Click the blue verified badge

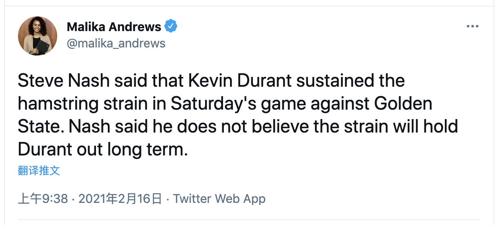point(170,27)
